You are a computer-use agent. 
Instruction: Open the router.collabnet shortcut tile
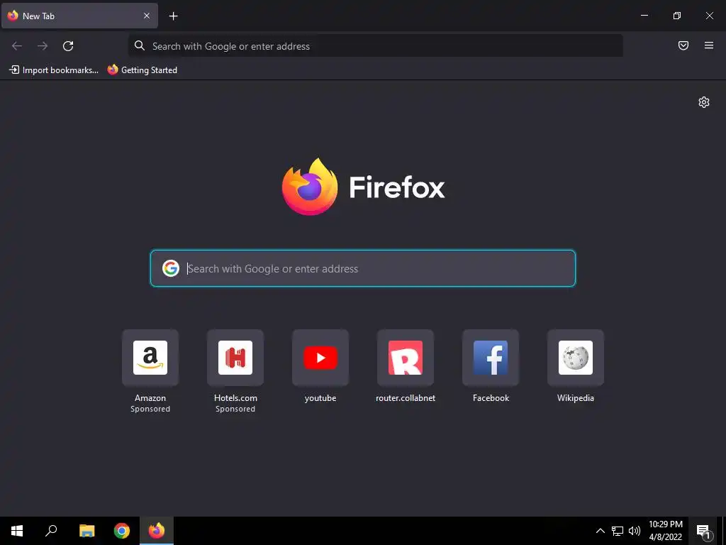pyautogui.click(x=406, y=358)
